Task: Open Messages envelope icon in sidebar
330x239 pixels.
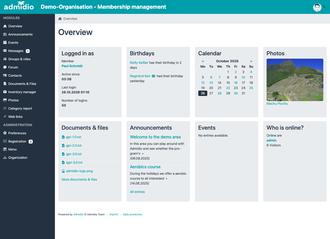Action: click(x=5, y=51)
